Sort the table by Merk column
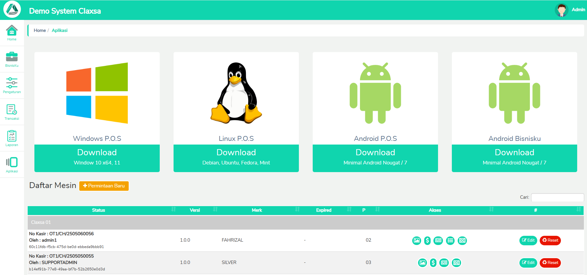Viewport: 587px width, 275px height. click(261, 210)
